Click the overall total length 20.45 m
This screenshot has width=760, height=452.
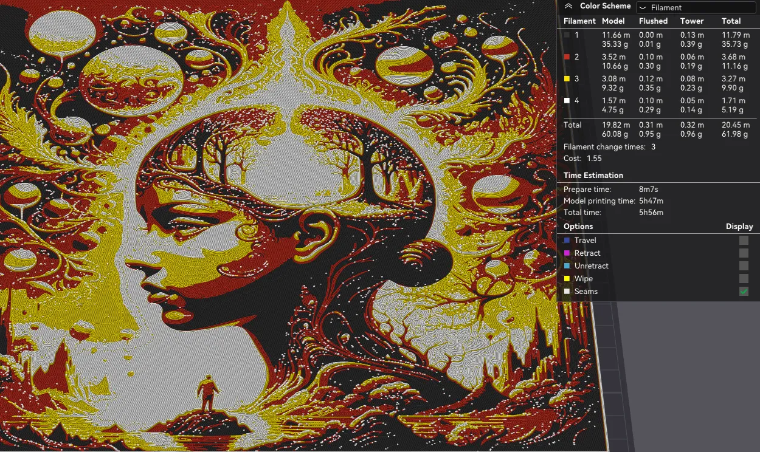point(736,125)
